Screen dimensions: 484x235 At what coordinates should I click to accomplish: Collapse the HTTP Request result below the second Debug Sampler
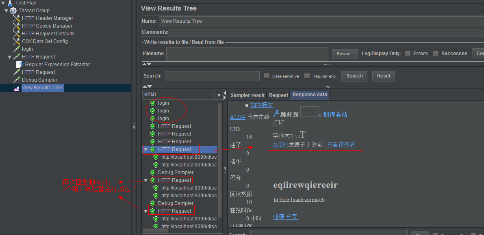coord(146,211)
